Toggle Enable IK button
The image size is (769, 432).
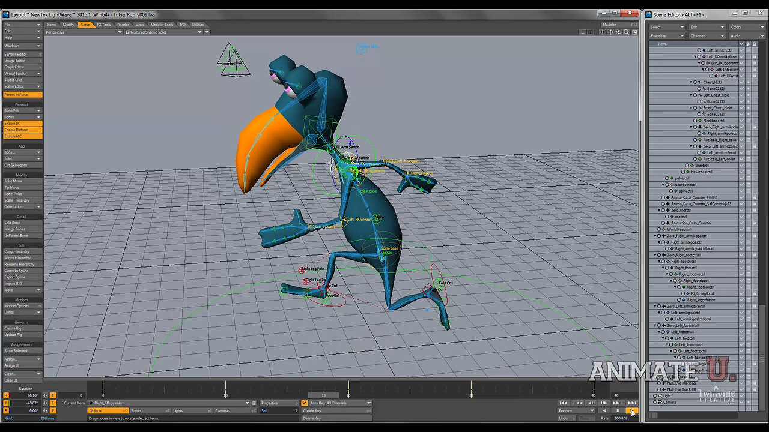point(22,123)
